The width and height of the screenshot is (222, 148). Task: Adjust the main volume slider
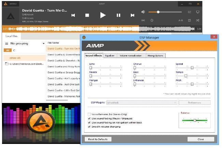165,12
